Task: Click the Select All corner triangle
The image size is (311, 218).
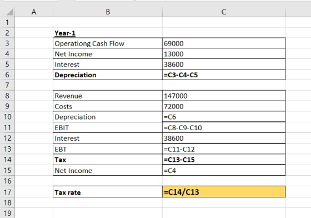Action: (10, 12)
